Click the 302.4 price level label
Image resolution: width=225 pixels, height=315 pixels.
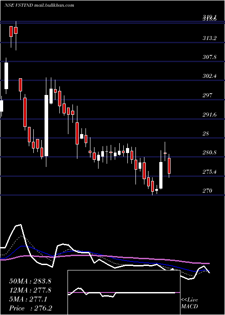click(209, 76)
